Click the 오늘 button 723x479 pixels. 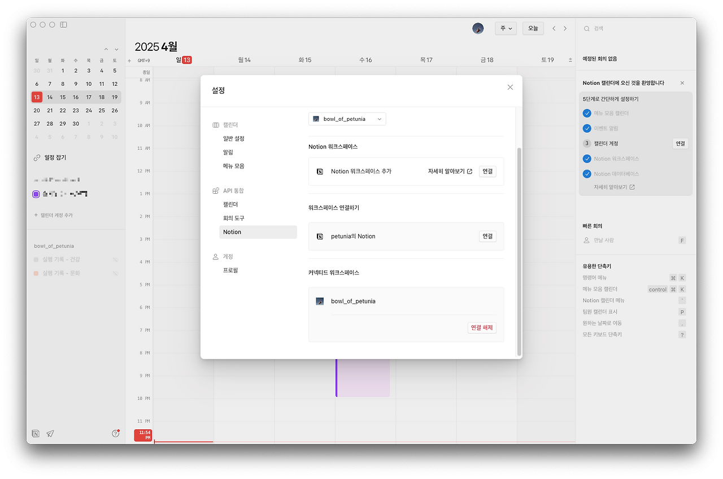[x=533, y=28]
